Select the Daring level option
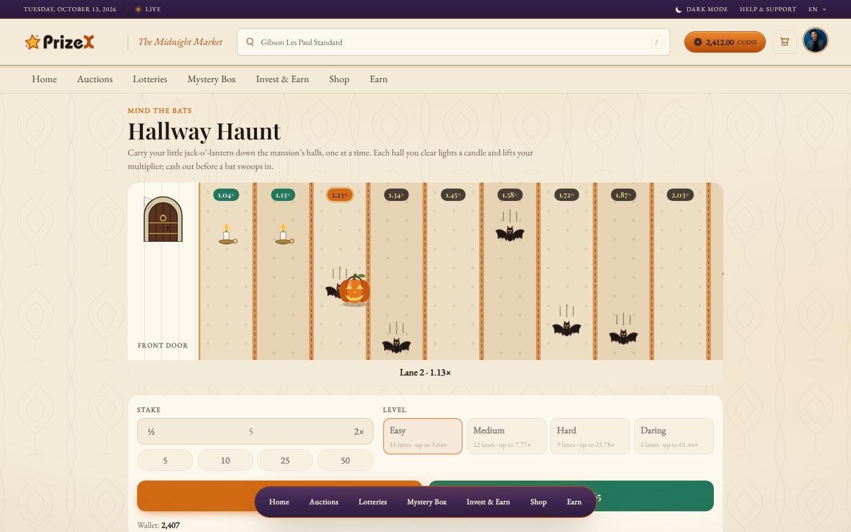Screen dimensions: 851x532 pos(674,436)
